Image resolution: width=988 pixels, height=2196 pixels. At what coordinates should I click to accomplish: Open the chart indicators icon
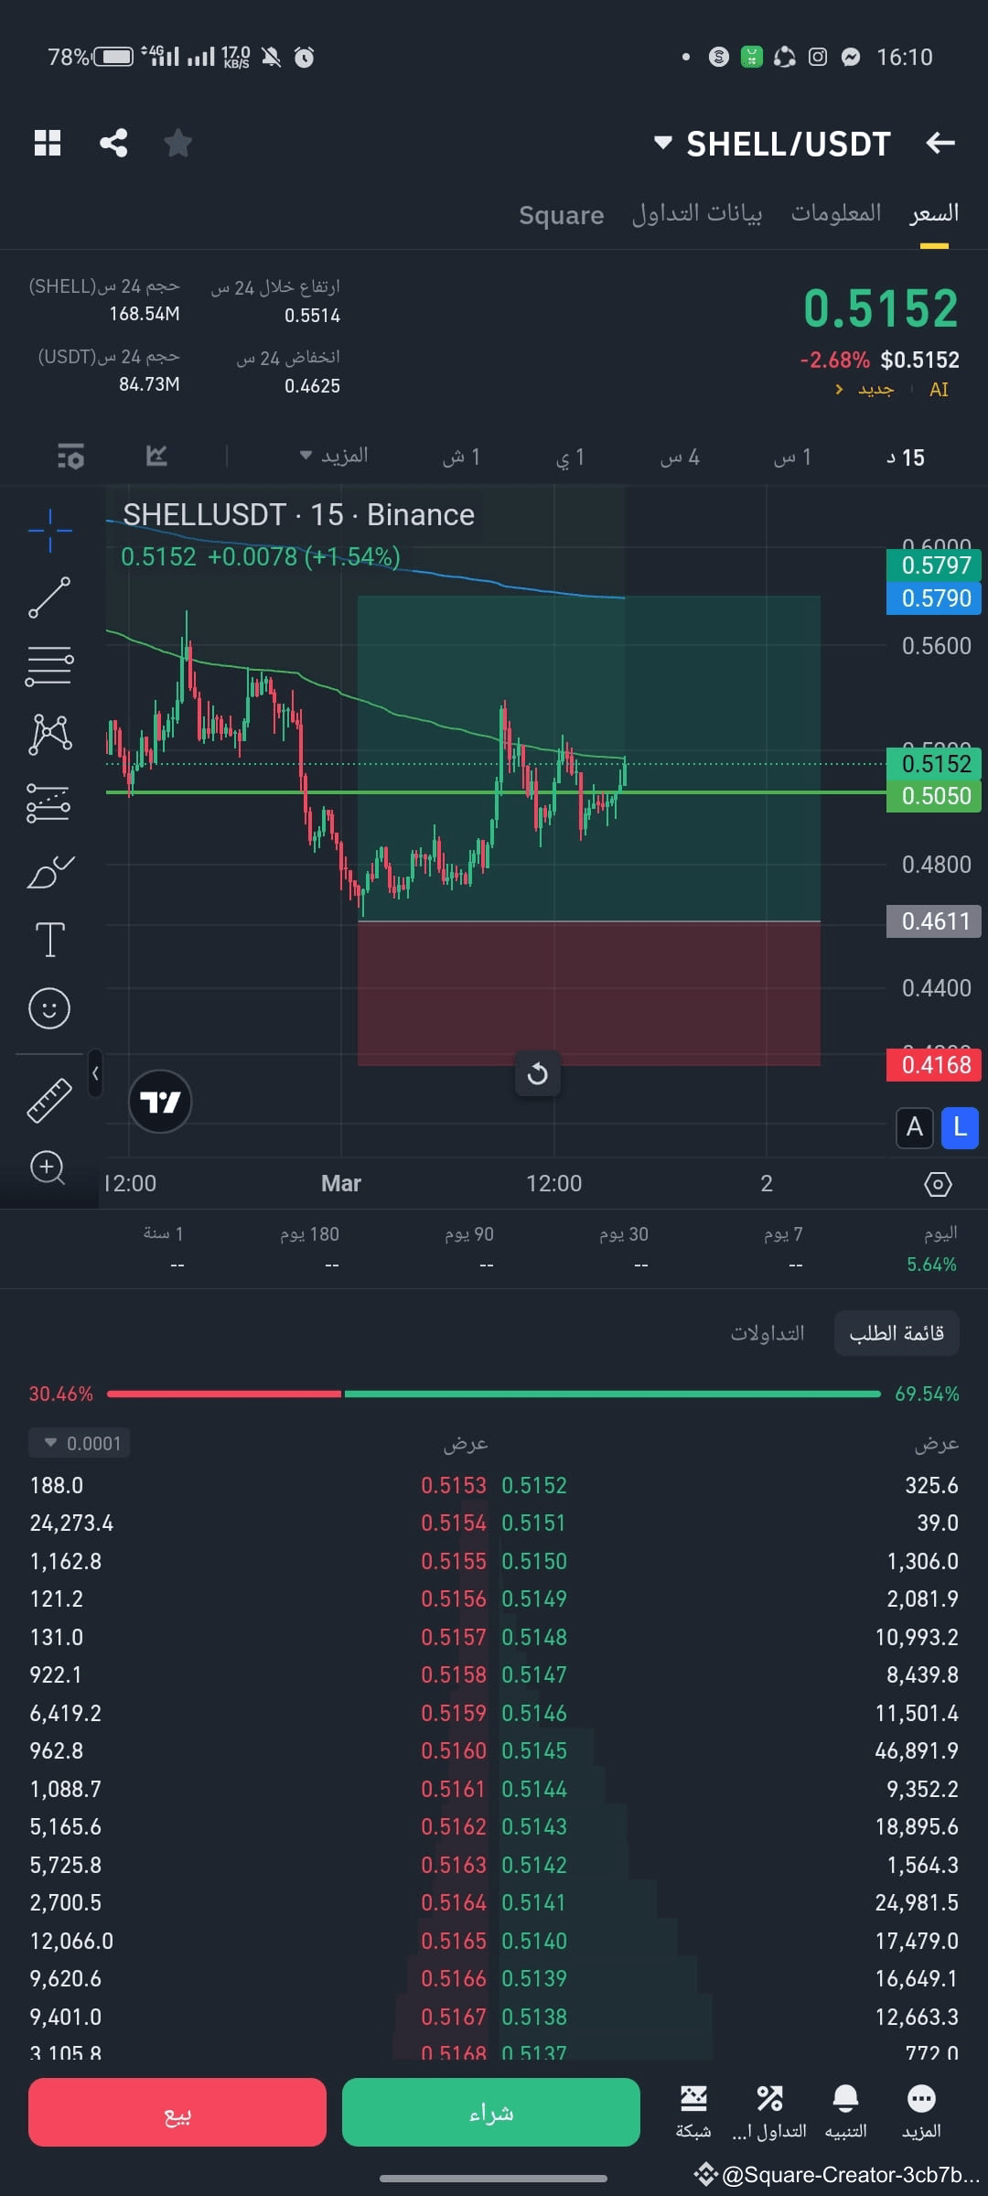[x=156, y=456]
